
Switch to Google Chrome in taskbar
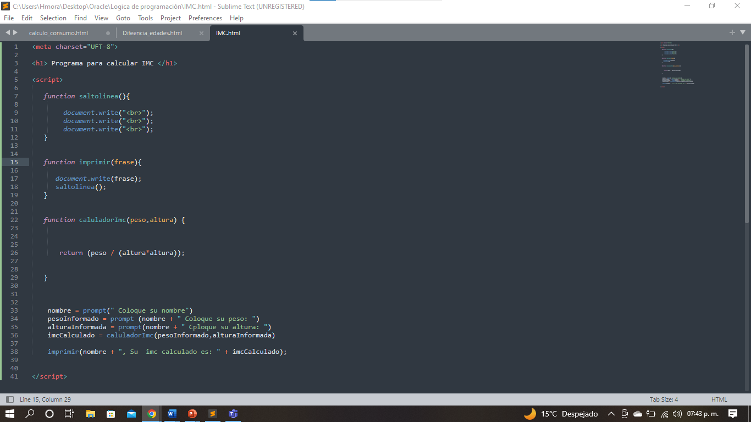tap(151, 414)
